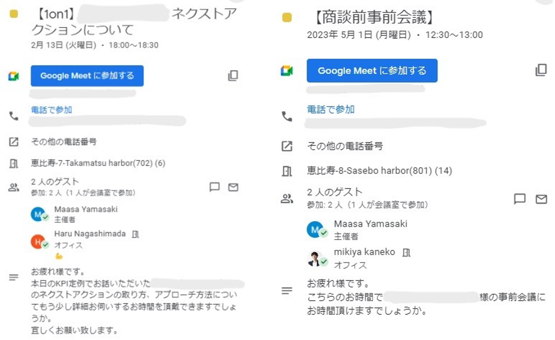The width and height of the screenshot is (555, 340).
Task: Click yellow calendar color dot of 1on1 event
Action: (x=13, y=14)
